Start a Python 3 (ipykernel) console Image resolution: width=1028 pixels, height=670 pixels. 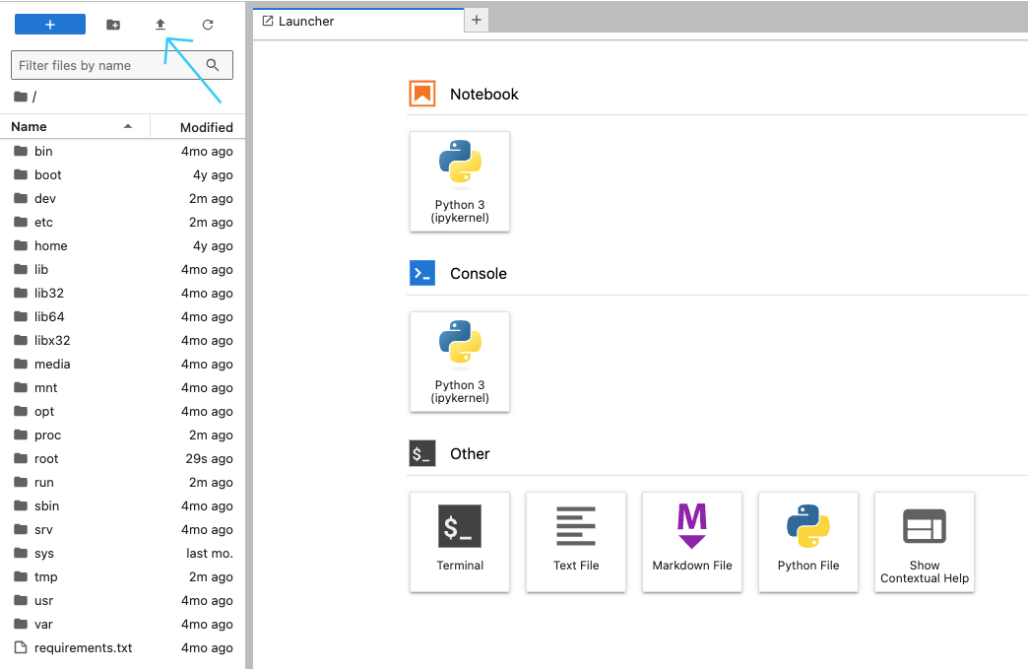point(460,362)
